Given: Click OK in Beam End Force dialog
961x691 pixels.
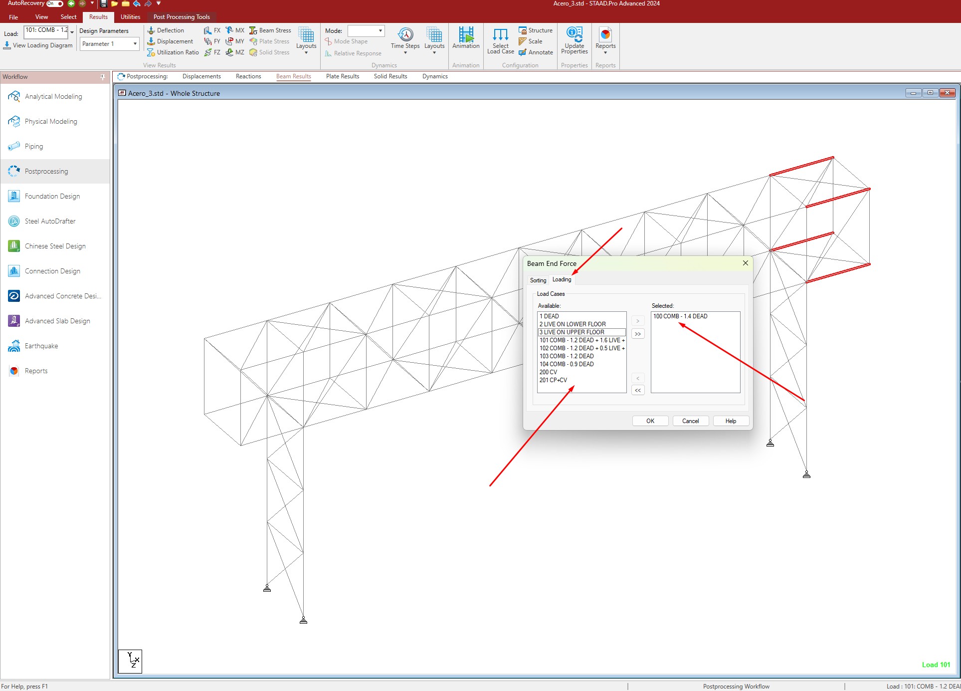Looking at the screenshot, I should (650, 421).
